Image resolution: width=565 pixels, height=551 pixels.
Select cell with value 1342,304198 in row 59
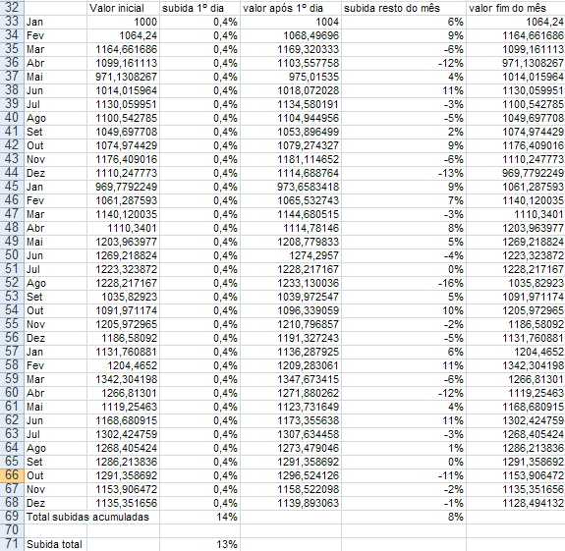[123, 379]
